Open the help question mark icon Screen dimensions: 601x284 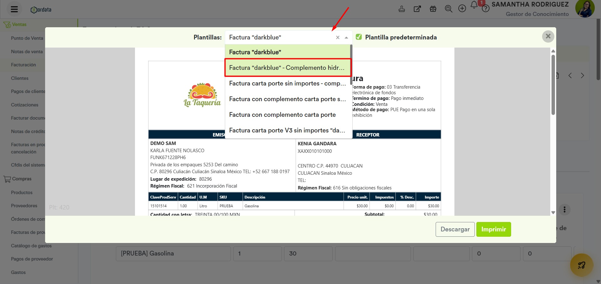click(x=485, y=9)
